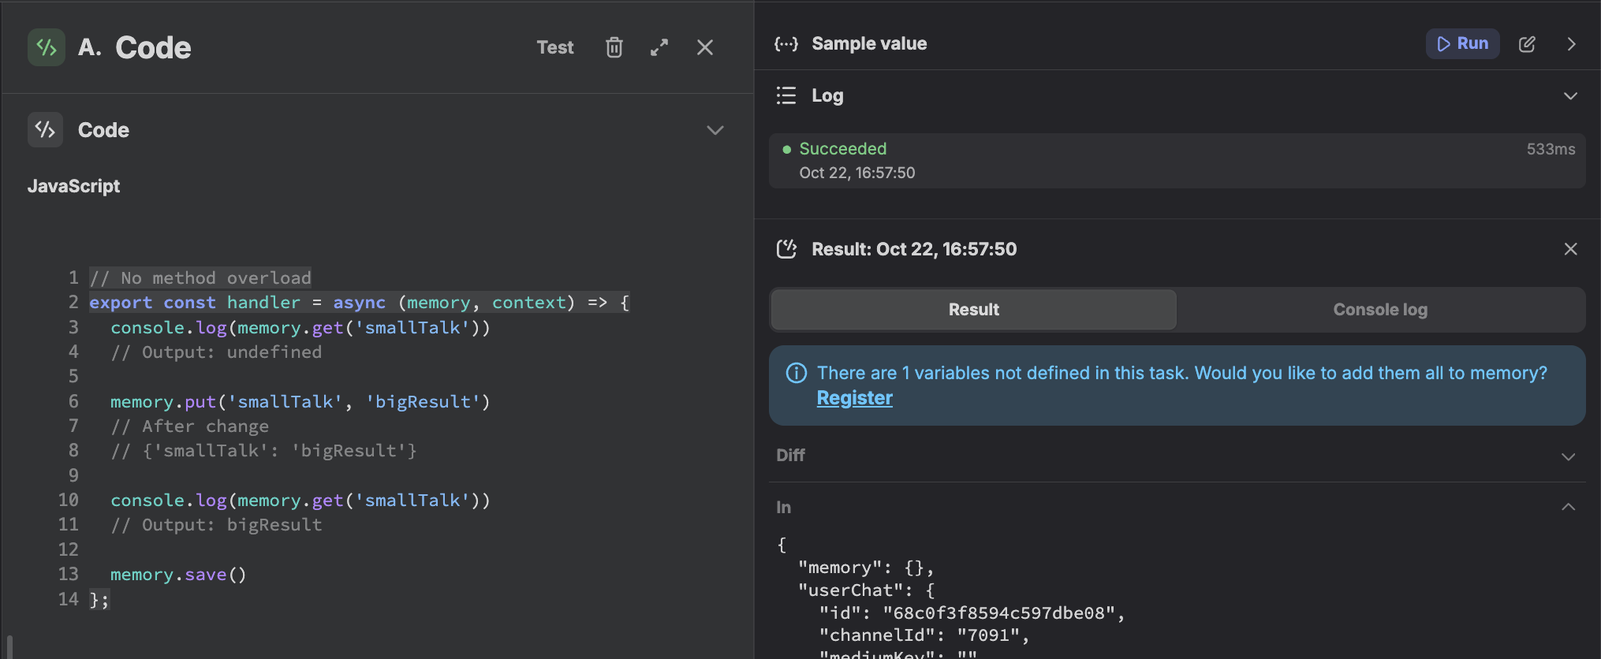Image resolution: width=1601 pixels, height=659 pixels.
Task: Expand the code editor to fullscreen
Action: [x=659, y=47]
